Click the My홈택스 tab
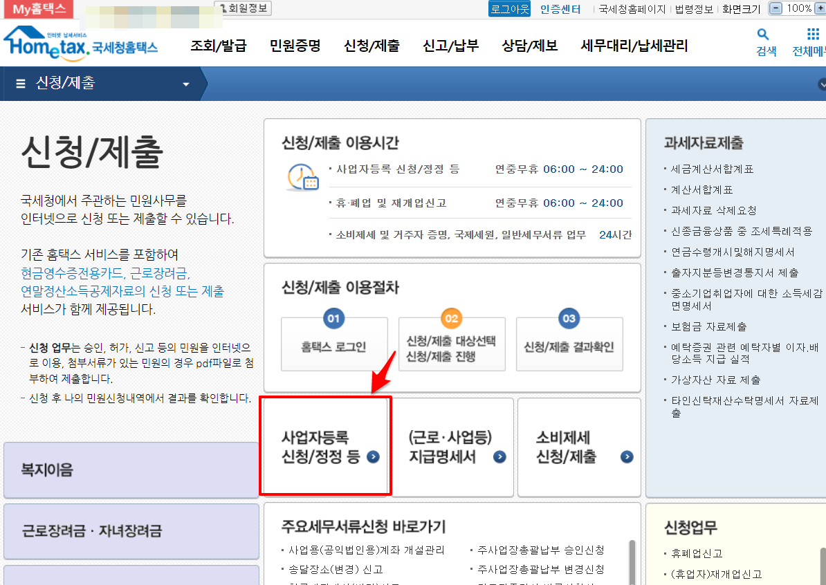The height and width of the screenshot is (585, 826). pyautogui.click(x=39, y=9)
